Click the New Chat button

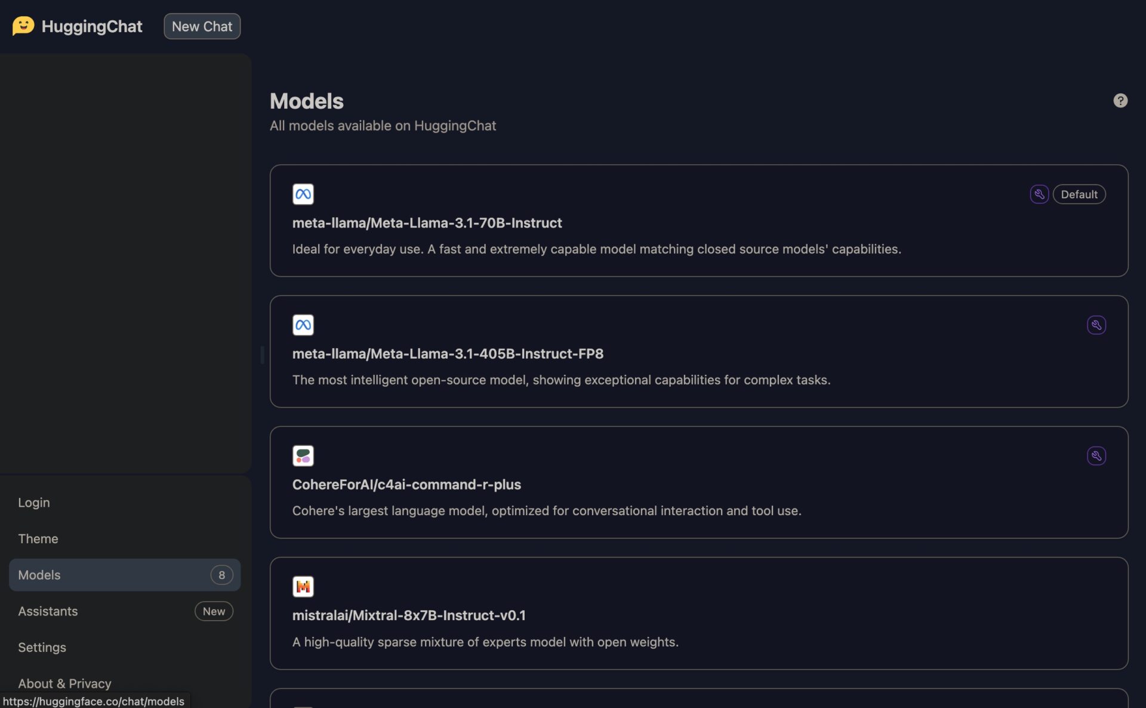202,26
